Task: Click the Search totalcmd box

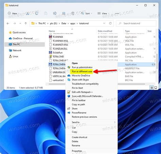Action: click(x=136, y=23)
